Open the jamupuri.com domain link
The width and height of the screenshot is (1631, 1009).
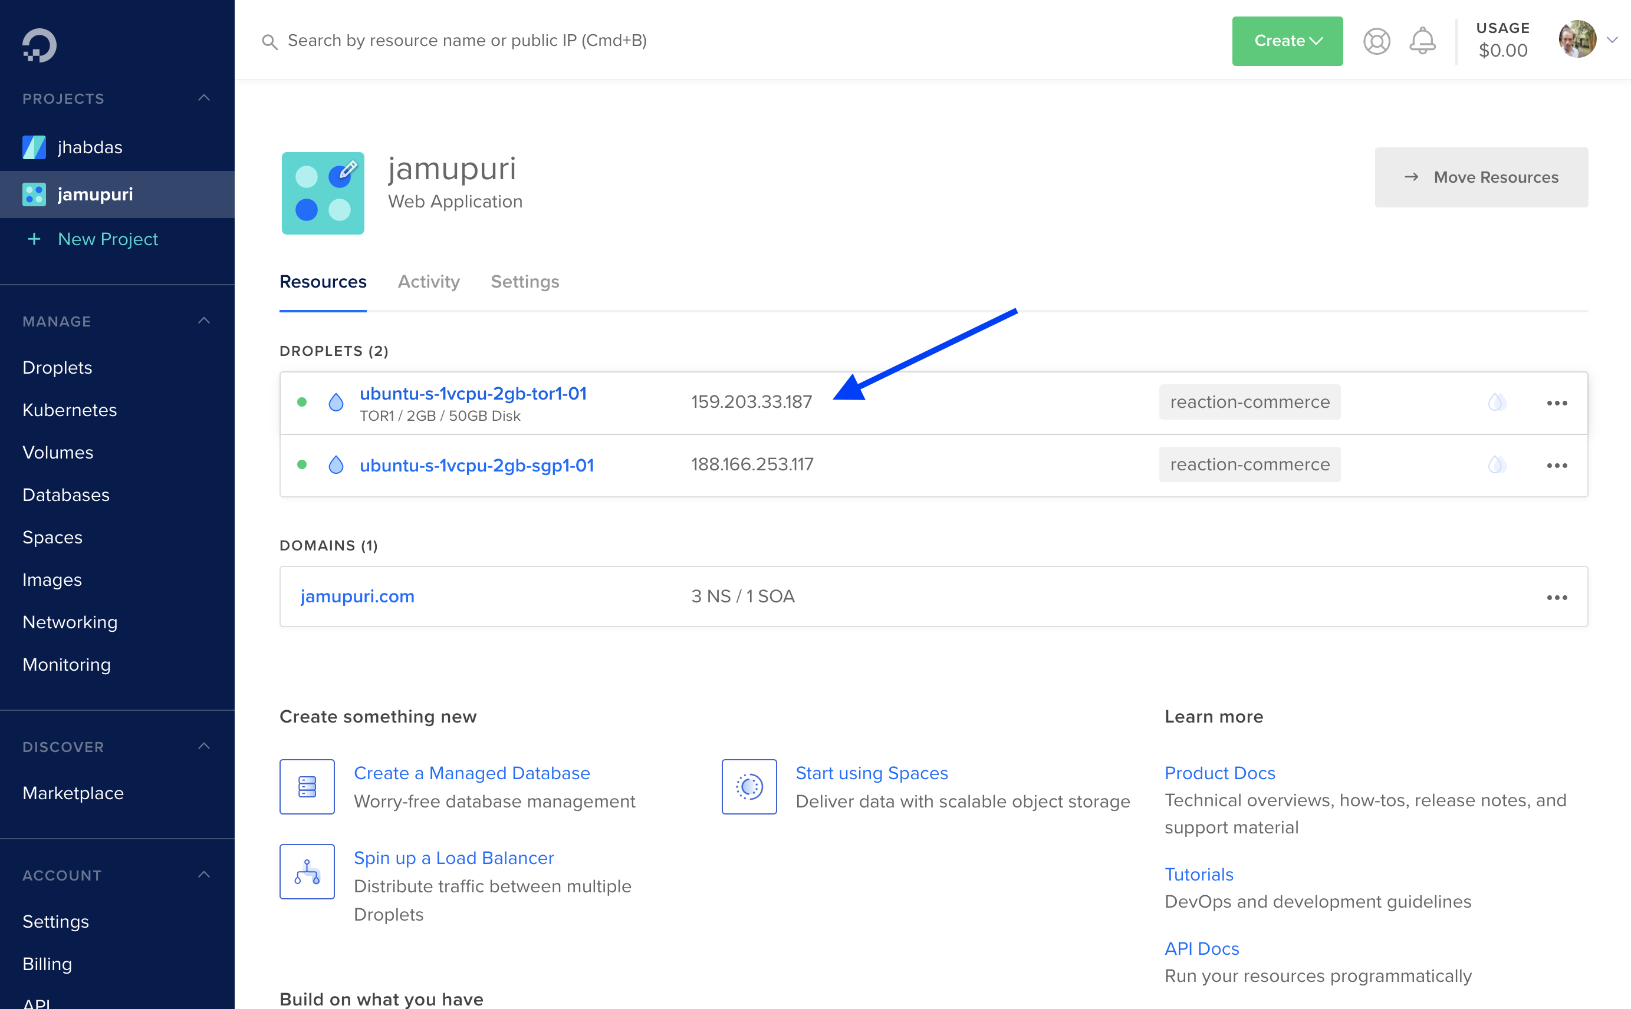pyautogui.click(x=357, y=596)
